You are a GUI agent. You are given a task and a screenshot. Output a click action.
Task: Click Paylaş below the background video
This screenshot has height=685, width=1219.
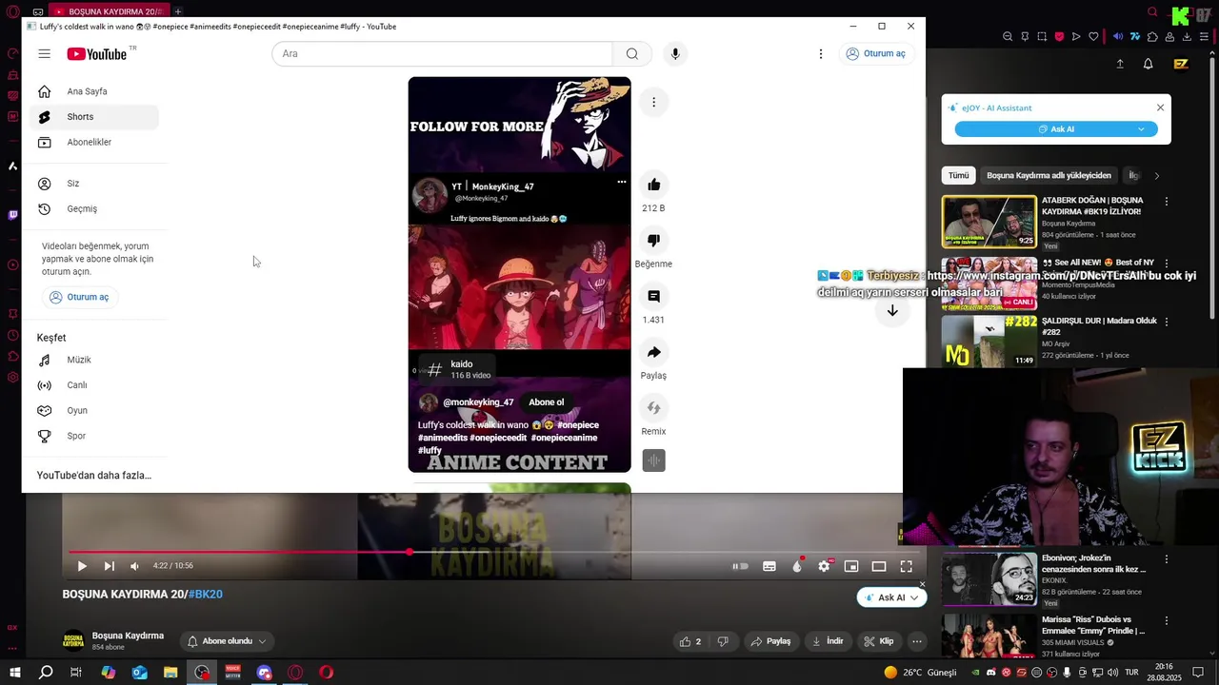coord(771,641)
